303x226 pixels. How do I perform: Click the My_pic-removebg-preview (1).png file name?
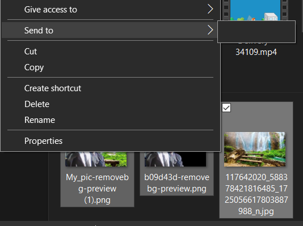tap(97, 189)
